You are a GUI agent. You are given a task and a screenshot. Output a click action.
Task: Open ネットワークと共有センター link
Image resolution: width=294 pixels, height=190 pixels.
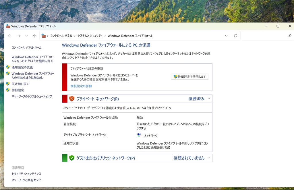click(27, 180)
